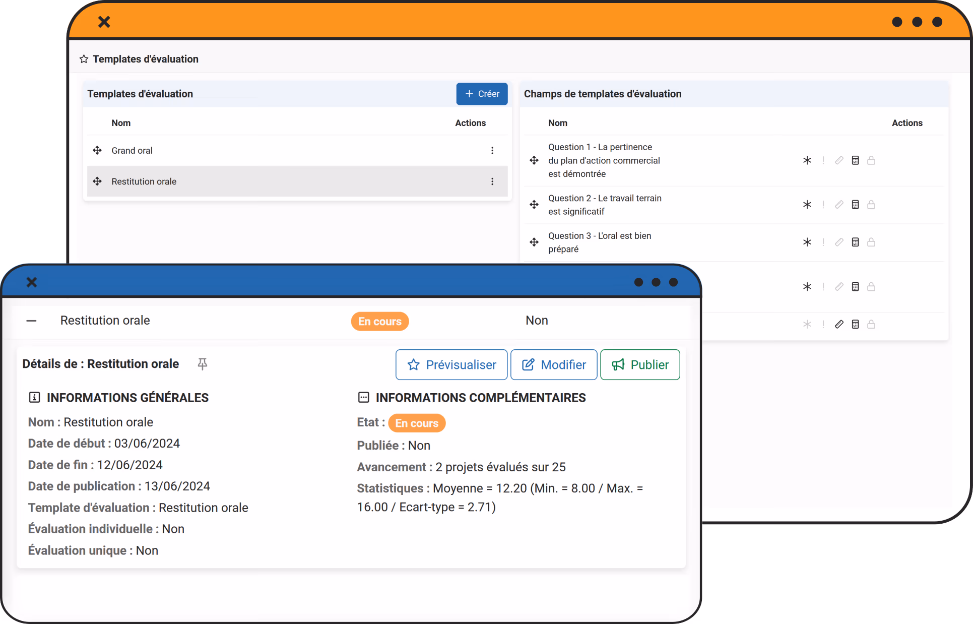Open the actions menu for Restitution orale

click(x=492, y=181)
